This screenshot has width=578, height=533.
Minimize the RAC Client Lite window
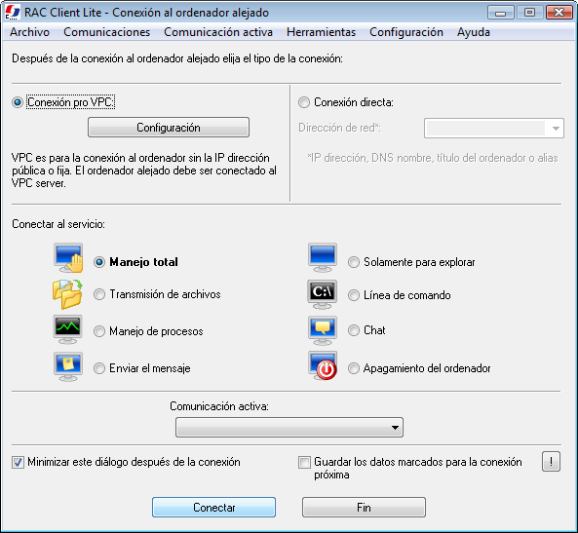tap(500, 13)
